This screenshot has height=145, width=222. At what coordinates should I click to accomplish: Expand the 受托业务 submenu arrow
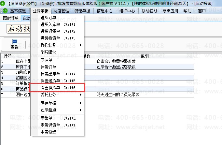80,45
